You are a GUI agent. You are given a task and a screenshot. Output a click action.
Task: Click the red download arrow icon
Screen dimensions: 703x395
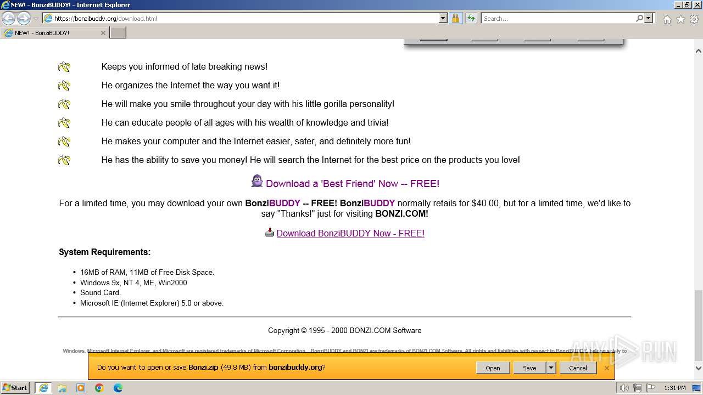click(269, 232)
